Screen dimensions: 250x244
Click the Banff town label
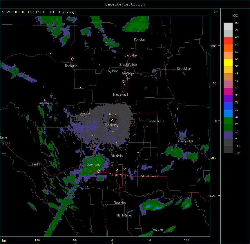(x=36, y=164)
